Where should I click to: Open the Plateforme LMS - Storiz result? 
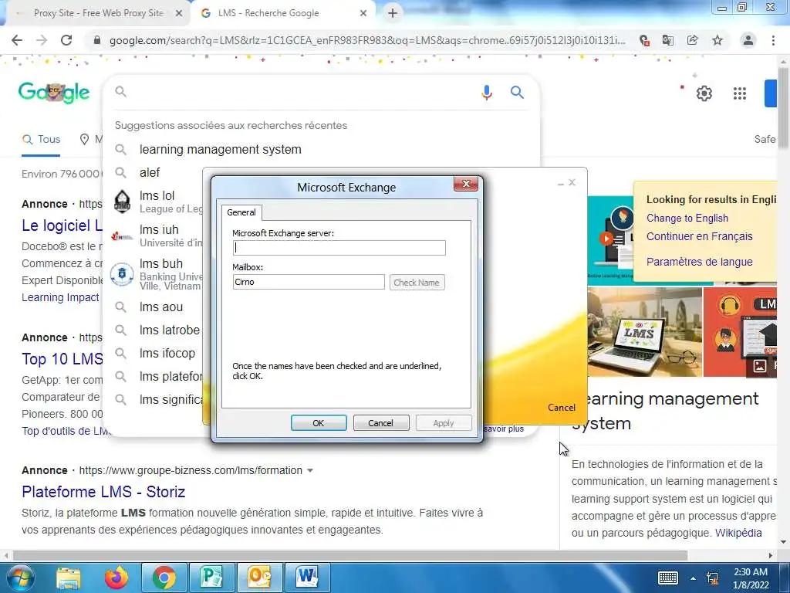(103, 492)
